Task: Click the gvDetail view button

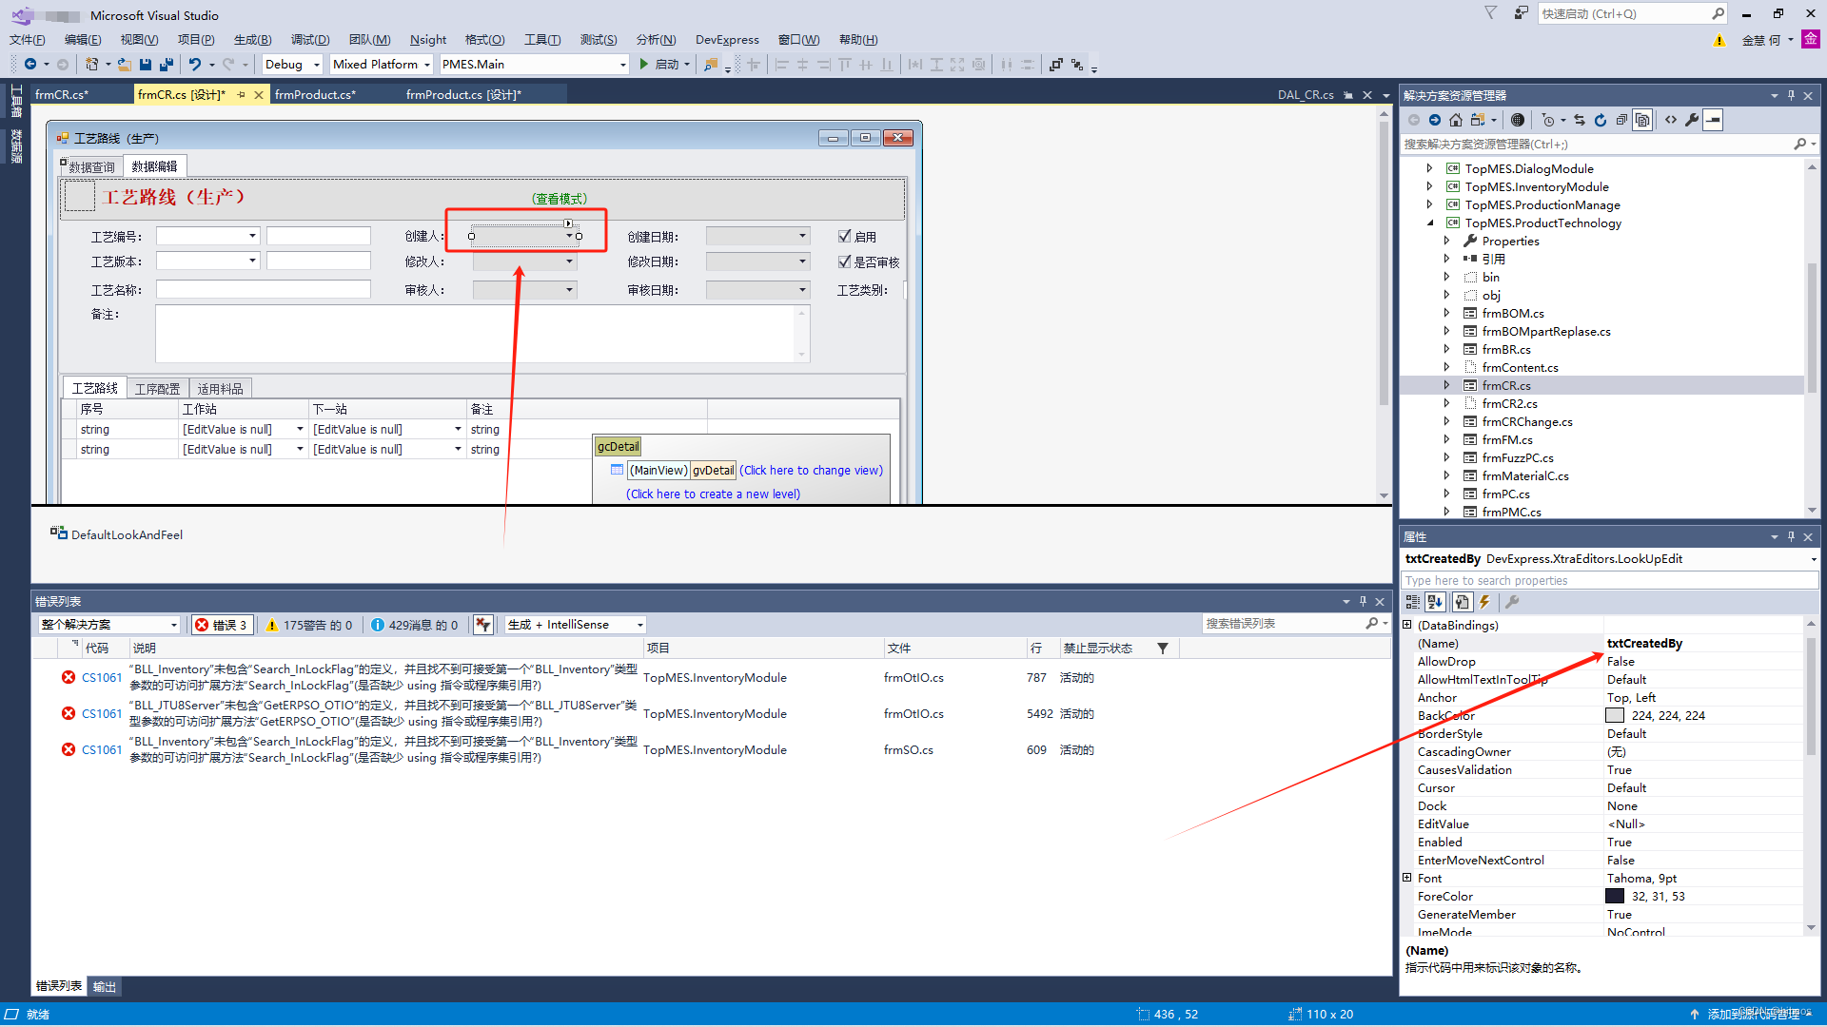Action: 713,470
